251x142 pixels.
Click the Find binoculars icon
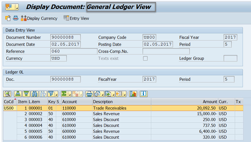(35, 94)
